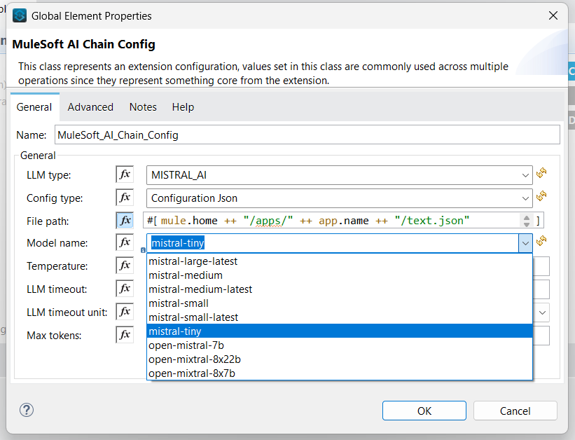Image resolution: width=575 pixels, height=440 pixels.
Task: Expand the LLM timeout unit dropdown arrow
Action: coord(542,312)
